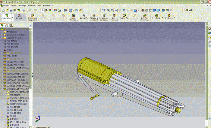This screenshot has width=211, height=128.
Task: Switch to the FeatureManager design tree tab
Action: [x=2, y=25]
